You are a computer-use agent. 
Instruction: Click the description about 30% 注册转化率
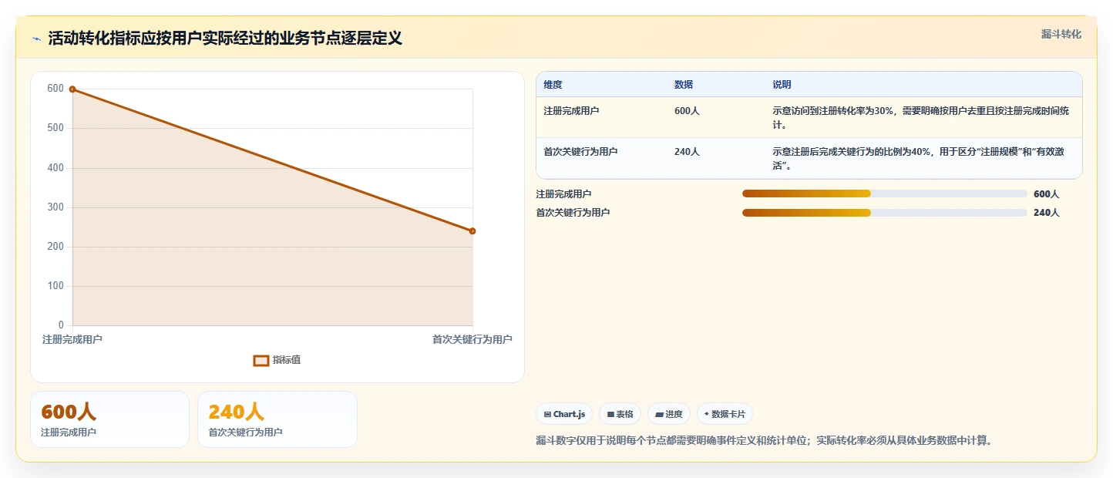(x=921, y=117)
